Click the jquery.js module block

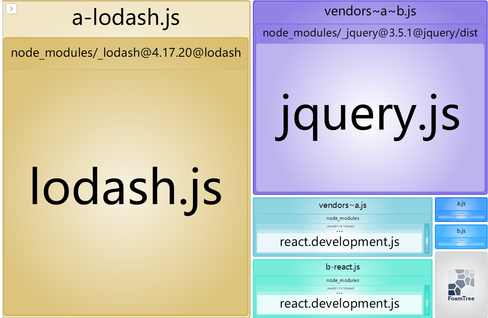click(x=370, y=118)
